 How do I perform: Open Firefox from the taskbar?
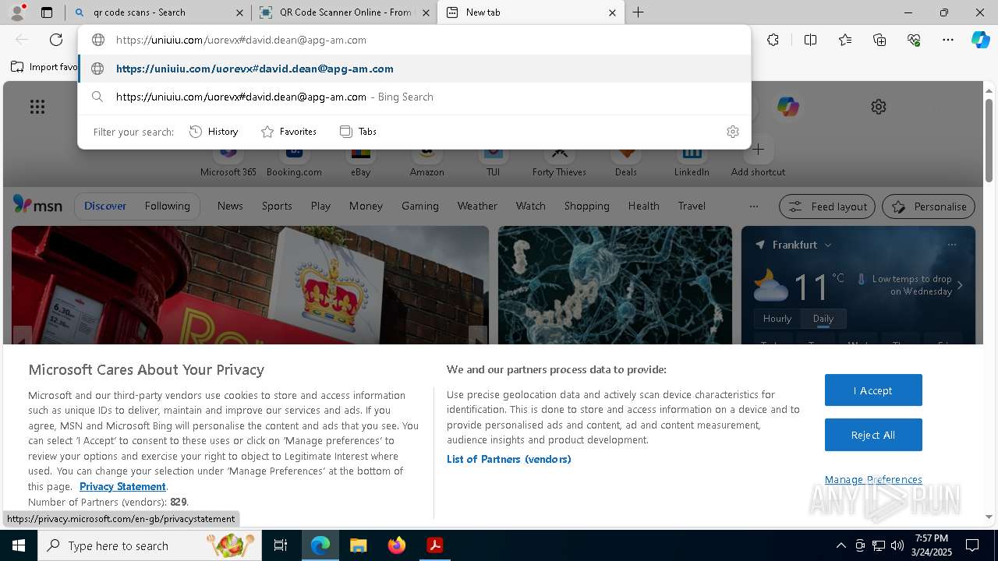(397, 545)
